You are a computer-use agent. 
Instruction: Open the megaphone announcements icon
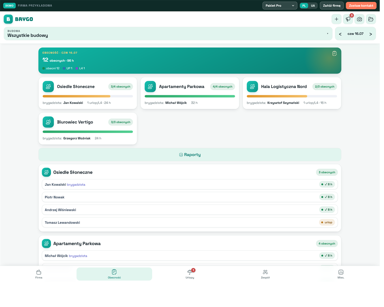[348, 19]
